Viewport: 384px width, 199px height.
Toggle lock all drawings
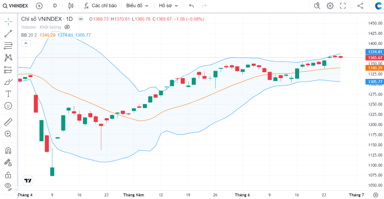click(8, 175)
